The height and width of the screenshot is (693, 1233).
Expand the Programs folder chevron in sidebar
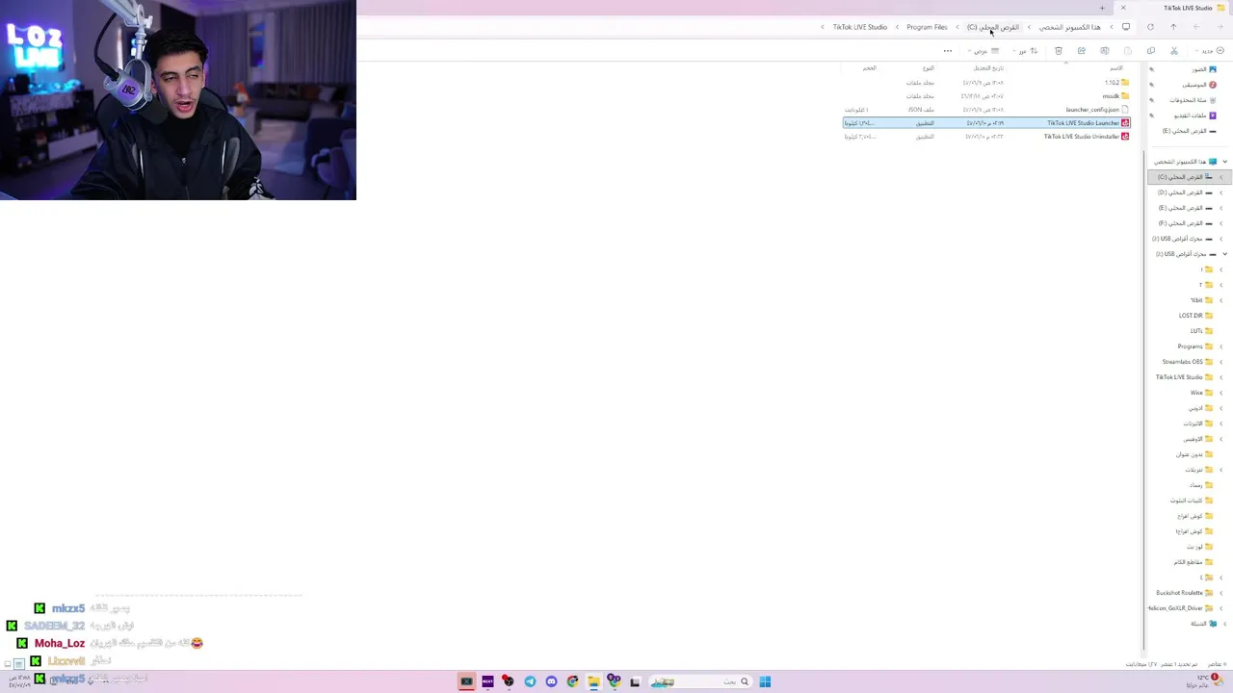point(1221,346)
